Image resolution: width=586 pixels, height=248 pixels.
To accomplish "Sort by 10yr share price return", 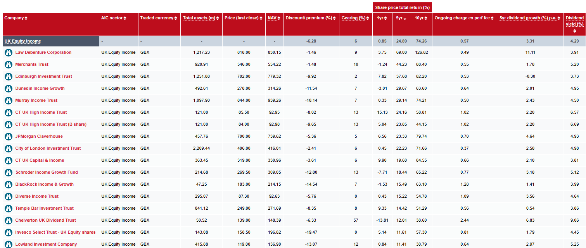I will (x=421, y=18).
